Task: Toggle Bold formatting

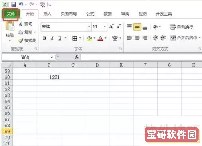Action: pyautogui.click(x=45, y=38)
